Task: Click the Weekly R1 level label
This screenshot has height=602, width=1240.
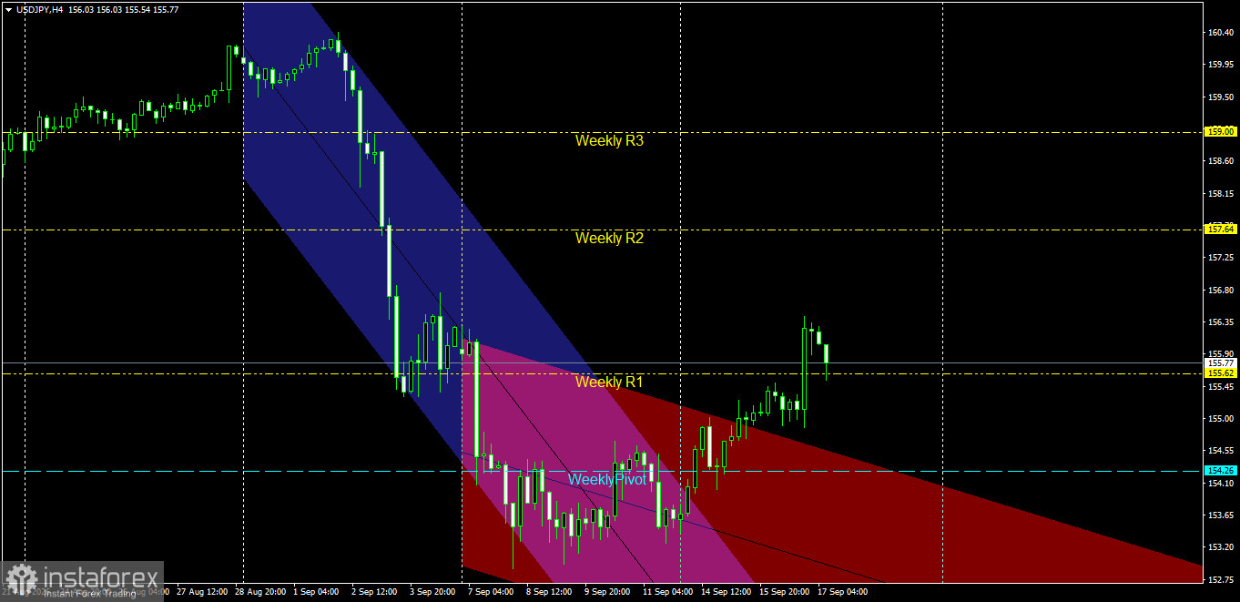Action: (x=609, y=383)
